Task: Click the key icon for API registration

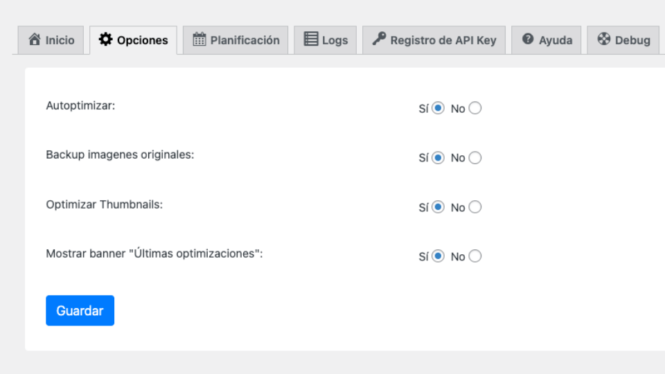Action: pyautogui.click(x=379, y=39)
